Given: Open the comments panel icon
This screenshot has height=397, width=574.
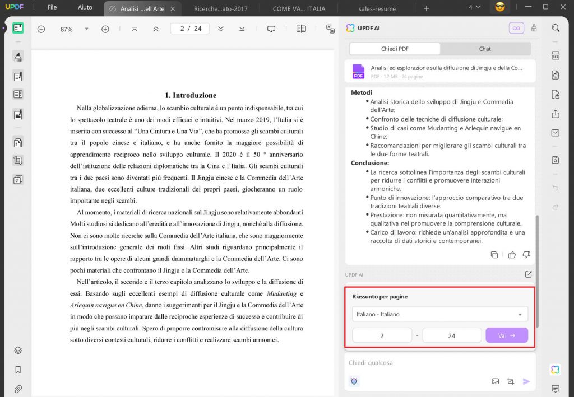Looking at the screenshot, I should 556,388.
